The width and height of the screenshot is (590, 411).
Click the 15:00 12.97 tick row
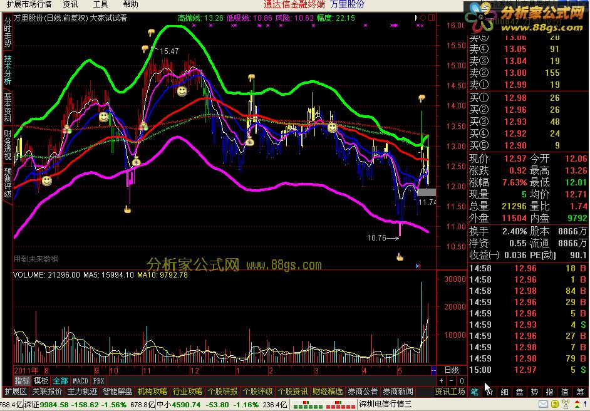pos(528,370)
